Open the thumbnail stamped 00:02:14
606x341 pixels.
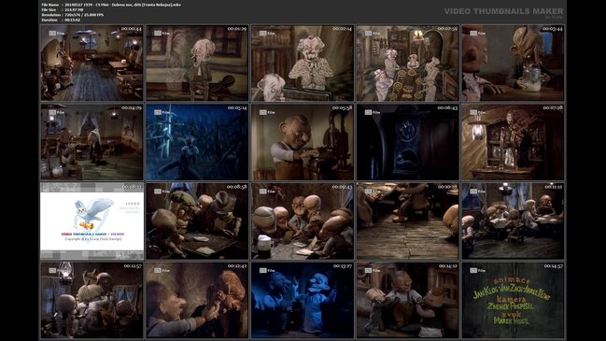(x=303, y=63)
